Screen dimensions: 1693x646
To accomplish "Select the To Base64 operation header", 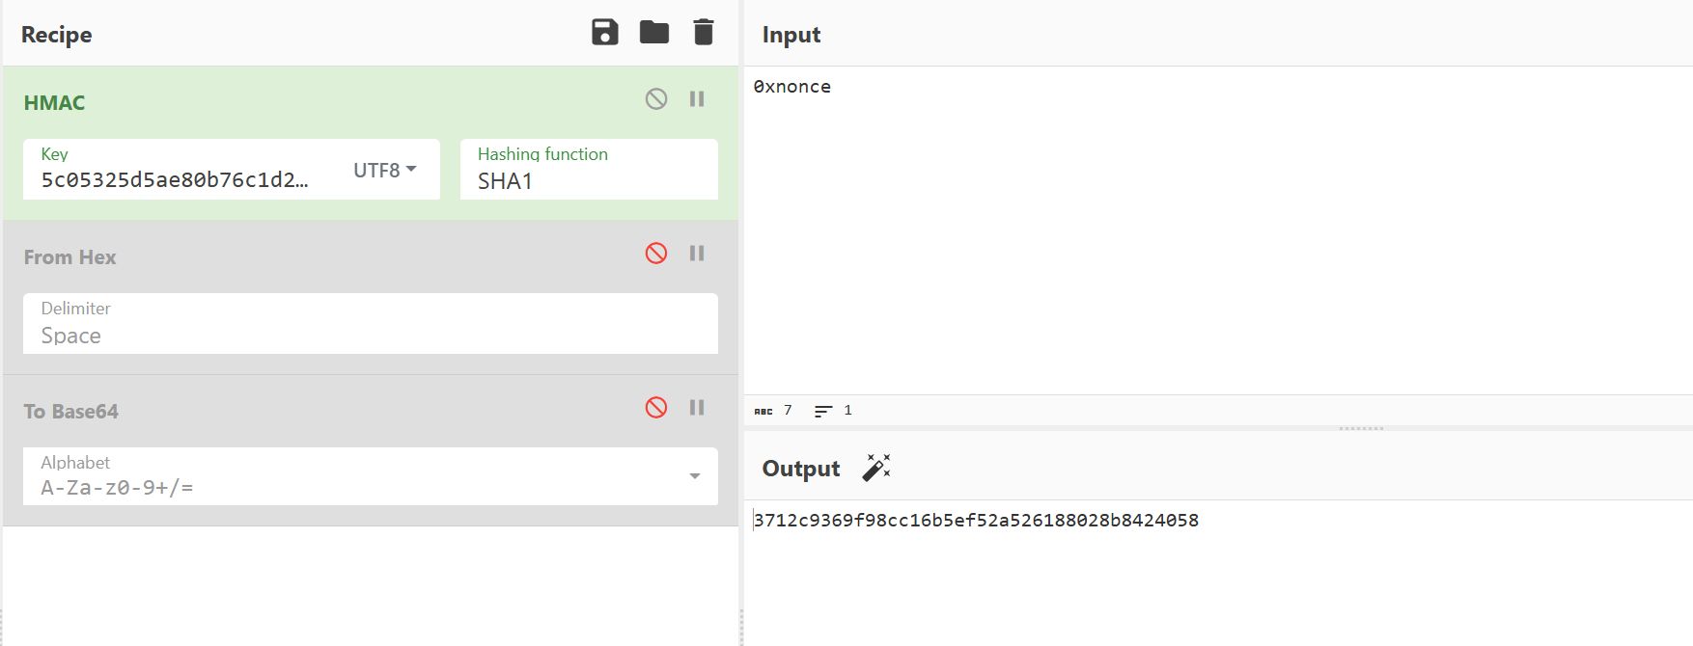I will point(71,412).
